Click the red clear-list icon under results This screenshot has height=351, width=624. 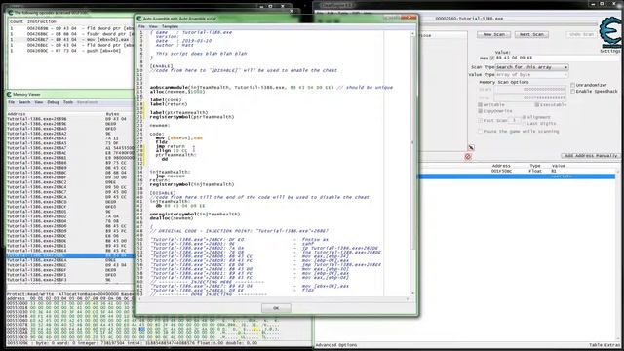point(468,156)
